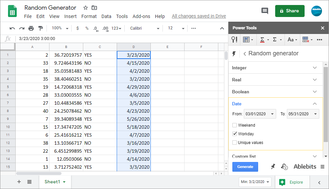Enable the Weekend checkbox
Image resolution: width=329 pixels, height=189 pixels.
point(235,125)
